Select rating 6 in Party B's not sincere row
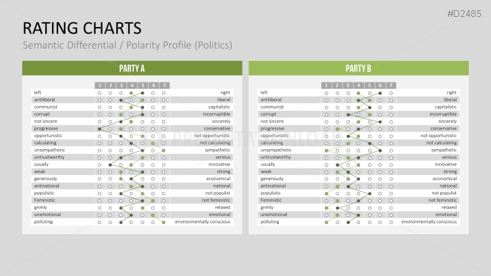Image resolution: width=491 pixels, height=276 pixels. pos(380,121)
